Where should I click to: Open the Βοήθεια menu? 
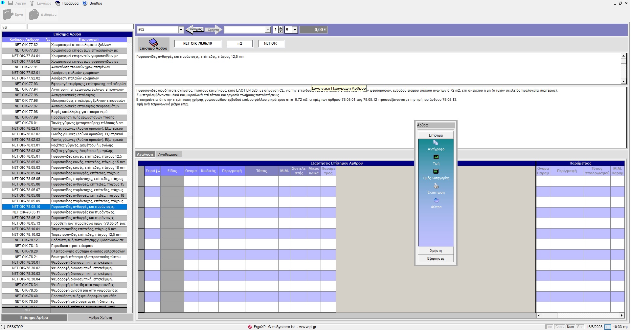96,3
